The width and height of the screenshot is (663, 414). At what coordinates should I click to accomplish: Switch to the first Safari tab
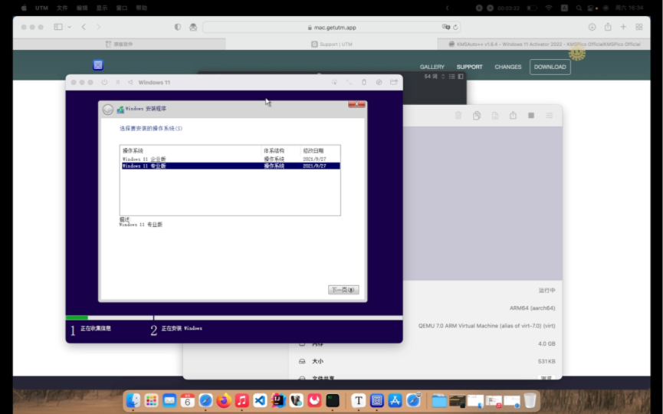[x=119, y=44]
